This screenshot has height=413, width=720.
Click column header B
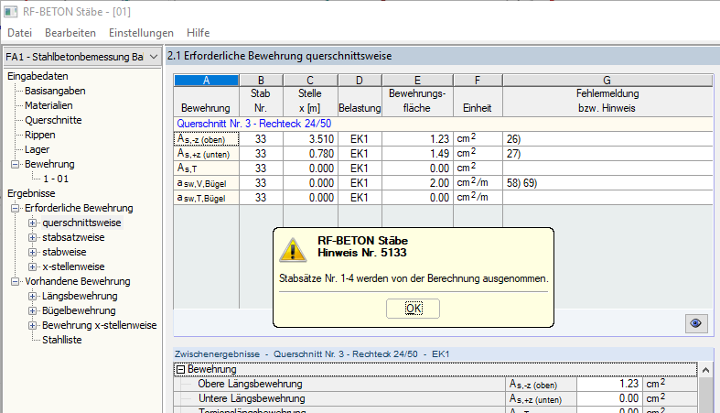click(x=261, y=81)
